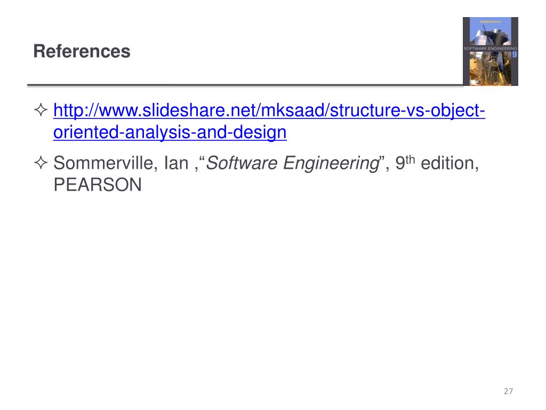This screenshot has height=410, width=546.
Task: Click the '9th edition' text
Action: [437, 163]
